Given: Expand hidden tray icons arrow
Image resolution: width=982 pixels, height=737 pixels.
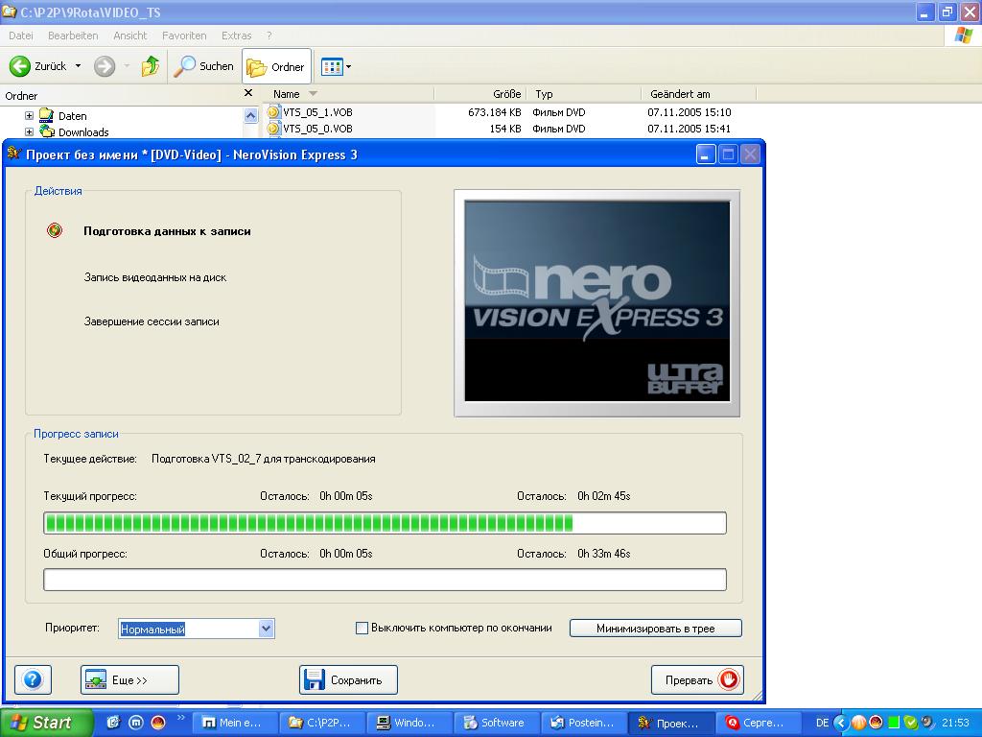Looking at the screenshot, I should point(841,723).
